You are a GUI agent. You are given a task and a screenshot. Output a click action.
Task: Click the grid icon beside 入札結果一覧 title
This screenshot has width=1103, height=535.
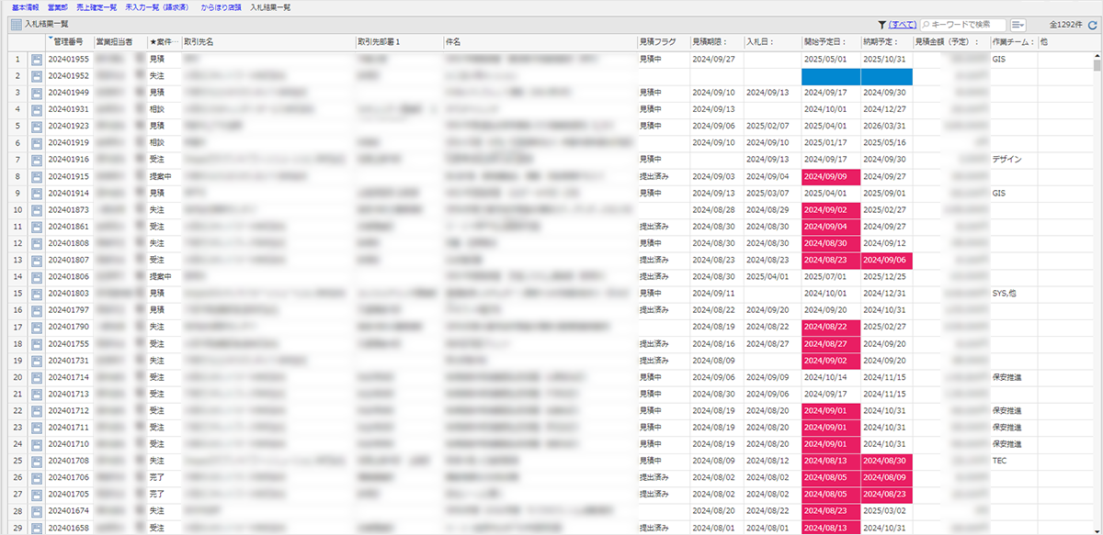tap(16, 25)
